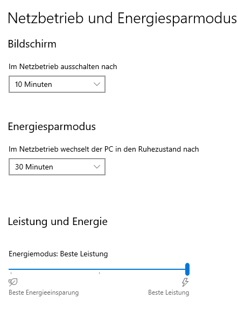Click the Beste Leistung label under the slider
Image resolution: width=238 pixels, height=313 pixels.
[169, 292]
